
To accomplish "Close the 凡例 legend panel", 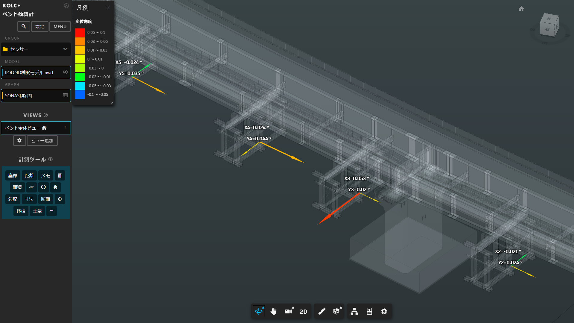I will 108,8.
